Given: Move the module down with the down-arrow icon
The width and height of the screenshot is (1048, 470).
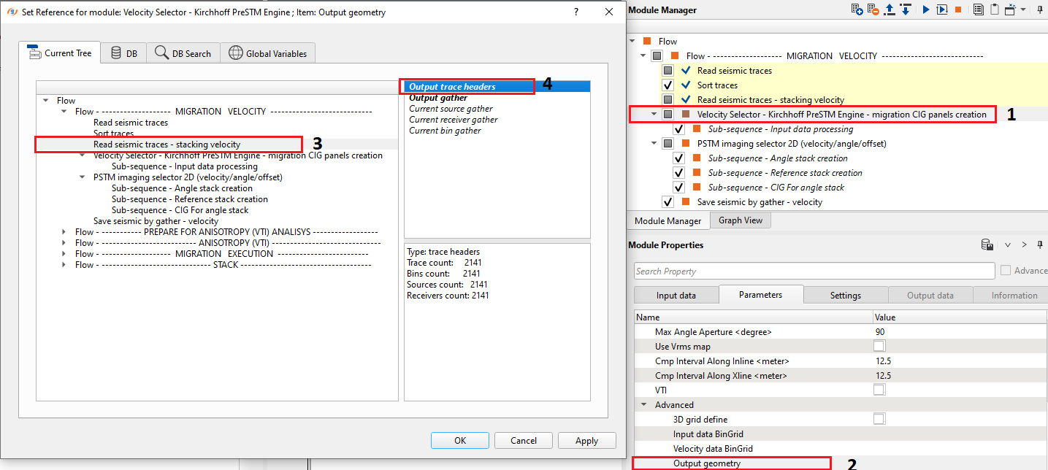Looking at the screenshot, I should click(x=906, y=9).
